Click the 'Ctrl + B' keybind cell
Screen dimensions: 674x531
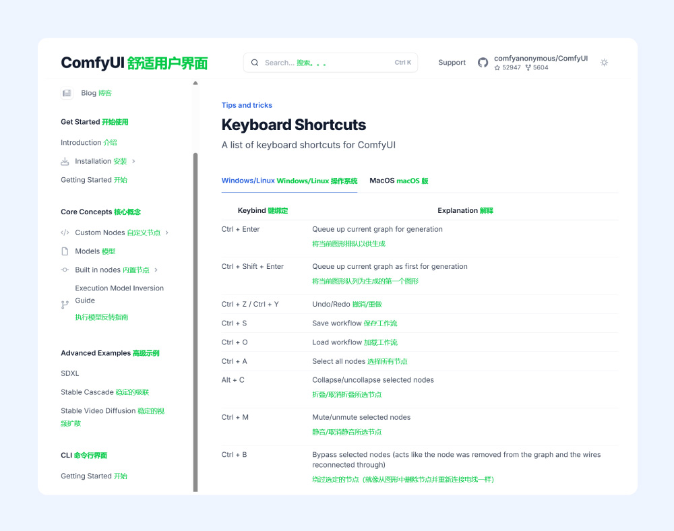(x=234, y=455)
